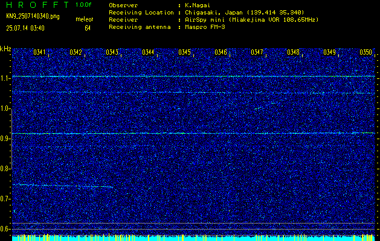Click the Receiver field label
The width and height of the screenshot is (380, 241).
click(123, 20)
